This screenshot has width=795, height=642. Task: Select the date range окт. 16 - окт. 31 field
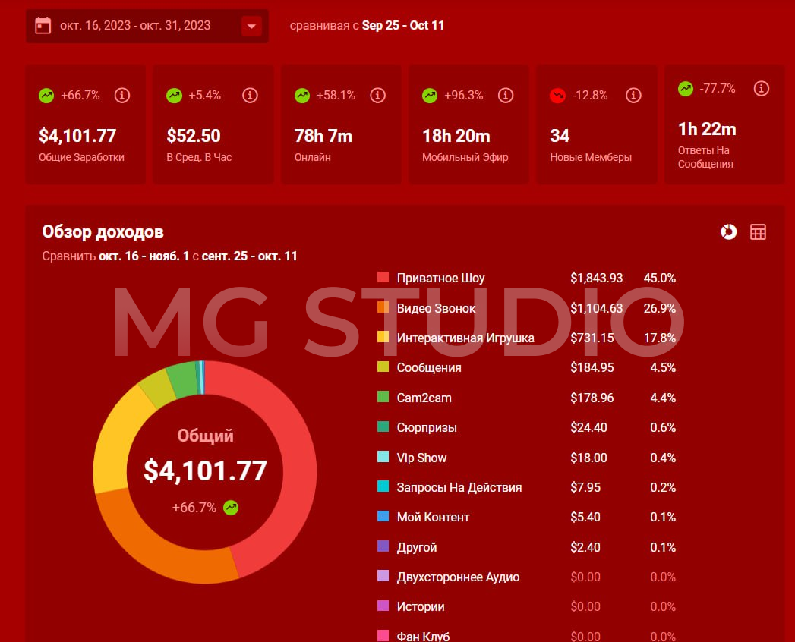(x=135, y=26)
